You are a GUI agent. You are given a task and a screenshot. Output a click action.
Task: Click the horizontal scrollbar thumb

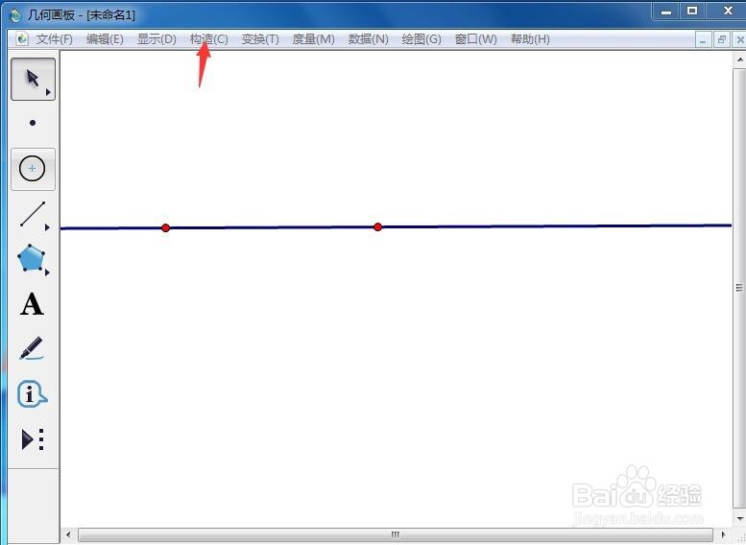pos(396,534)
